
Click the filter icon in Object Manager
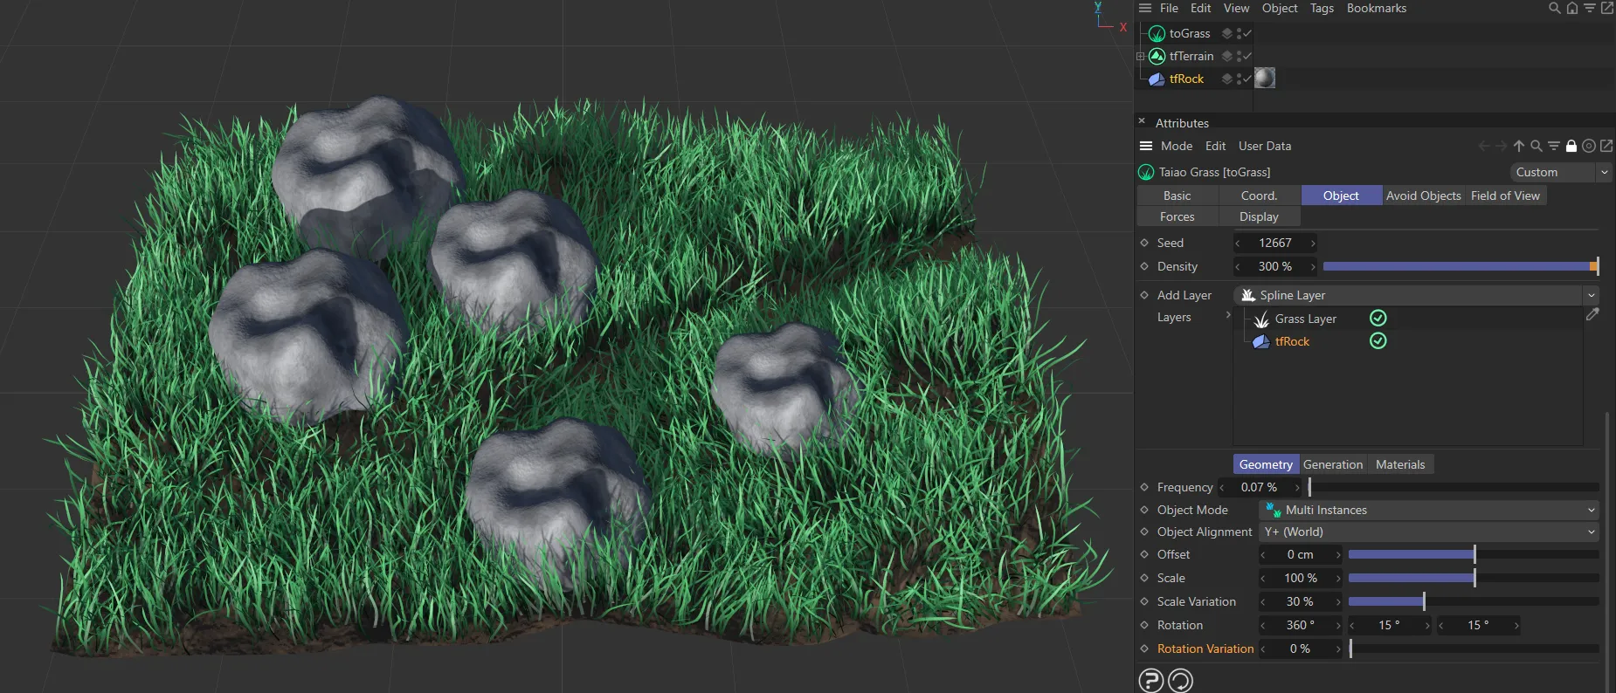[x=1590, y=8]
